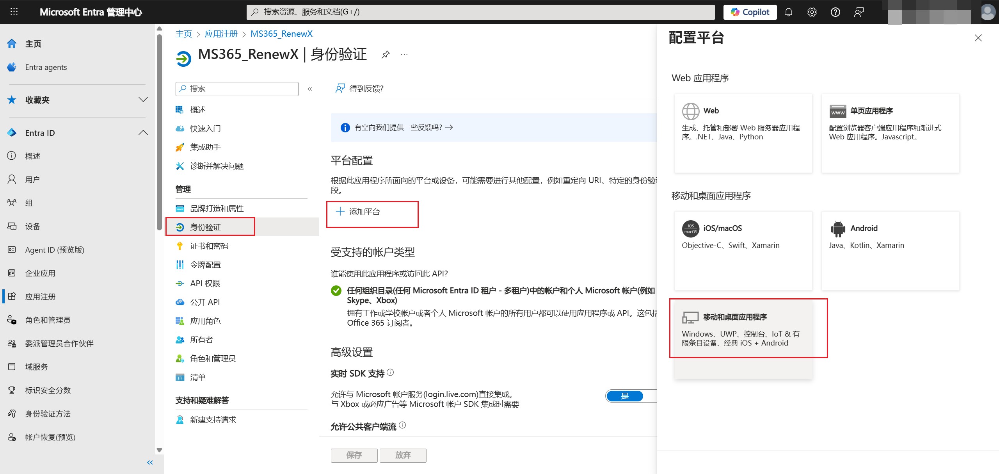This screenshot has width=999, height=474.
Task: Click the MS365_RenewX breadcrumb link
Action: (281, 34)
